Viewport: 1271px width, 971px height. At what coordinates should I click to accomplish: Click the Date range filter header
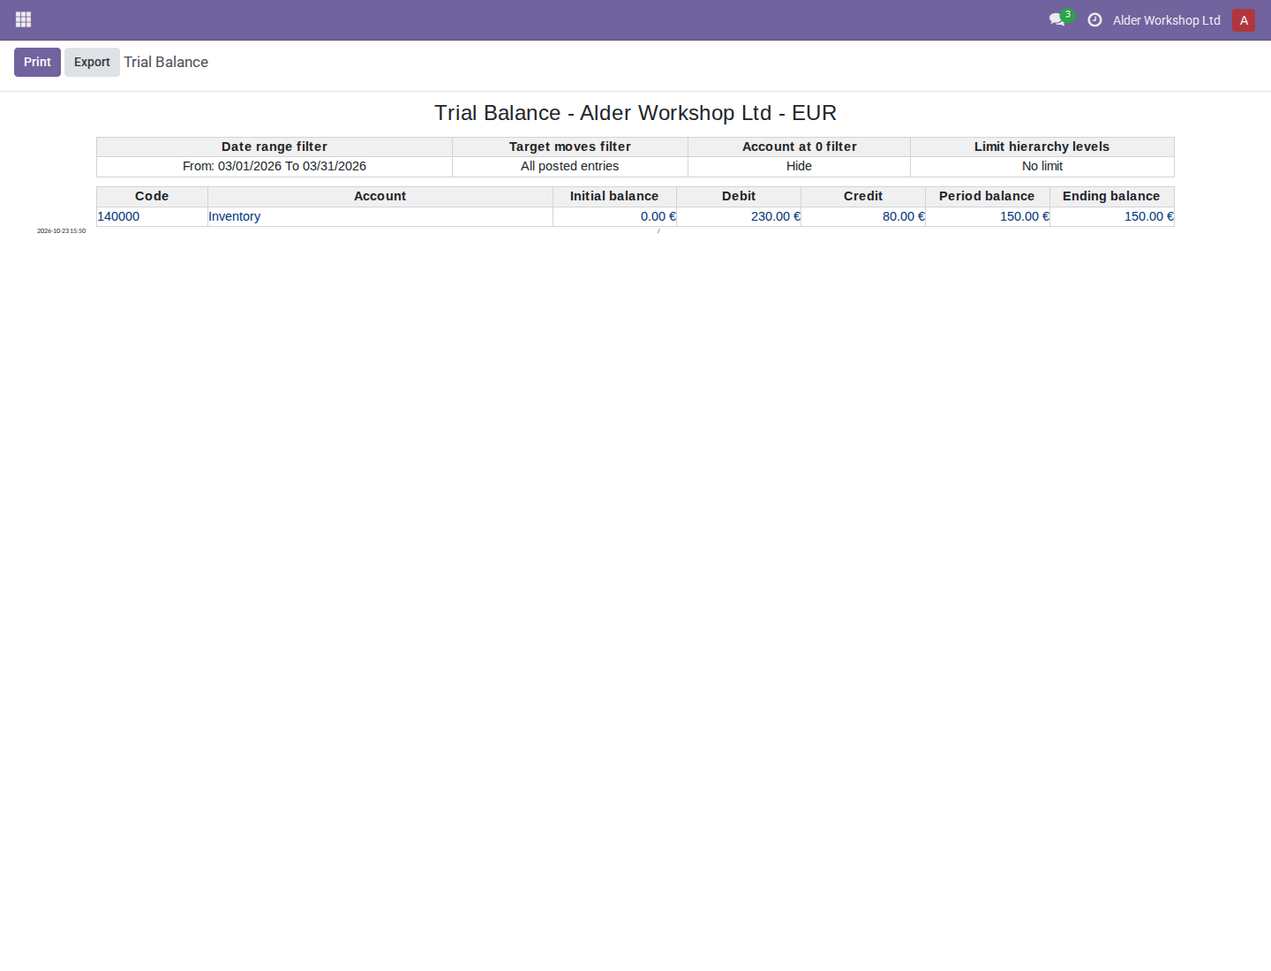(x=275, y=147)
